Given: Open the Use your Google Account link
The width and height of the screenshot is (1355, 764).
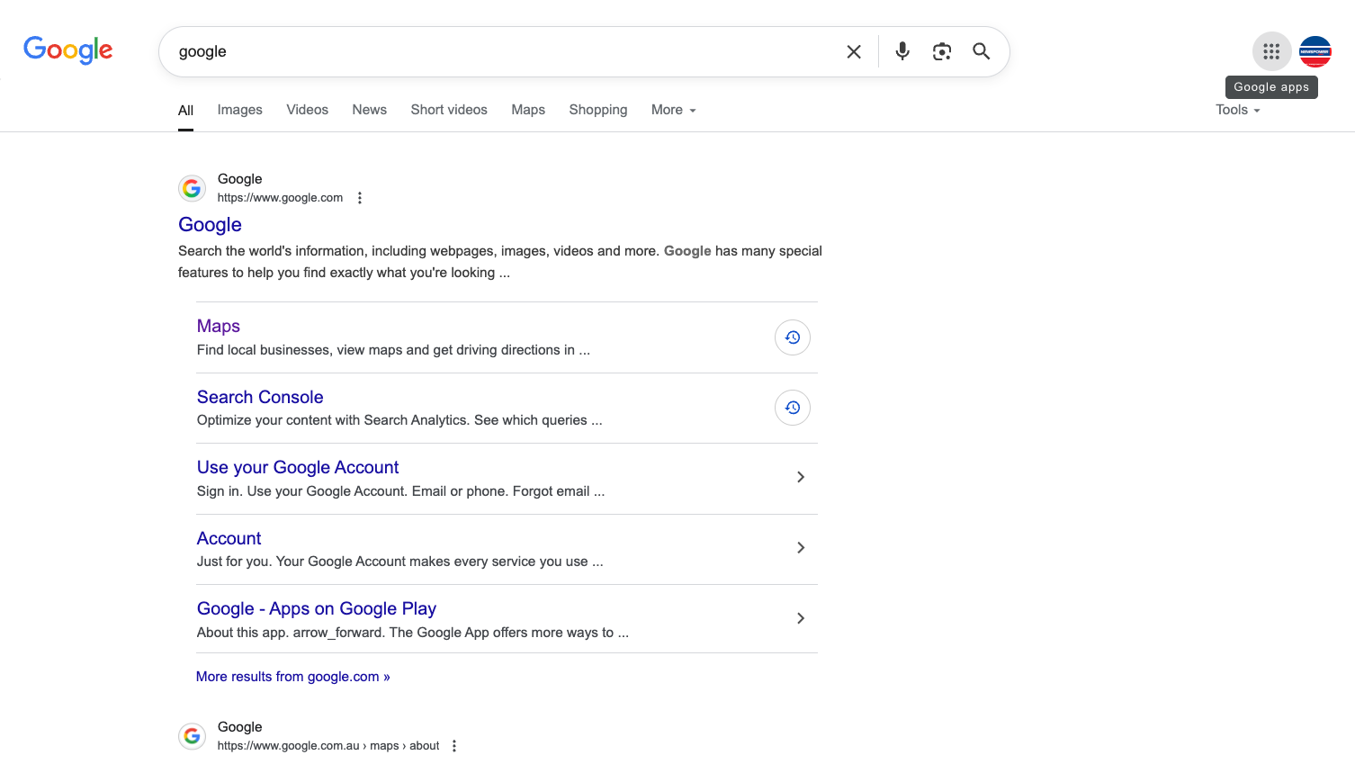Looking at the screenshot, I should point(298,467).
